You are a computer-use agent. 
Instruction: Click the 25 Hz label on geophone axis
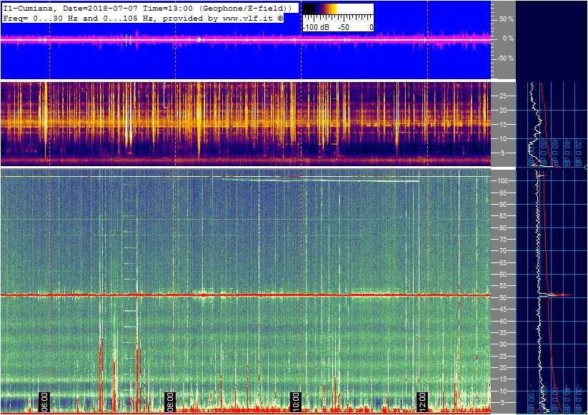click(502, 96)
